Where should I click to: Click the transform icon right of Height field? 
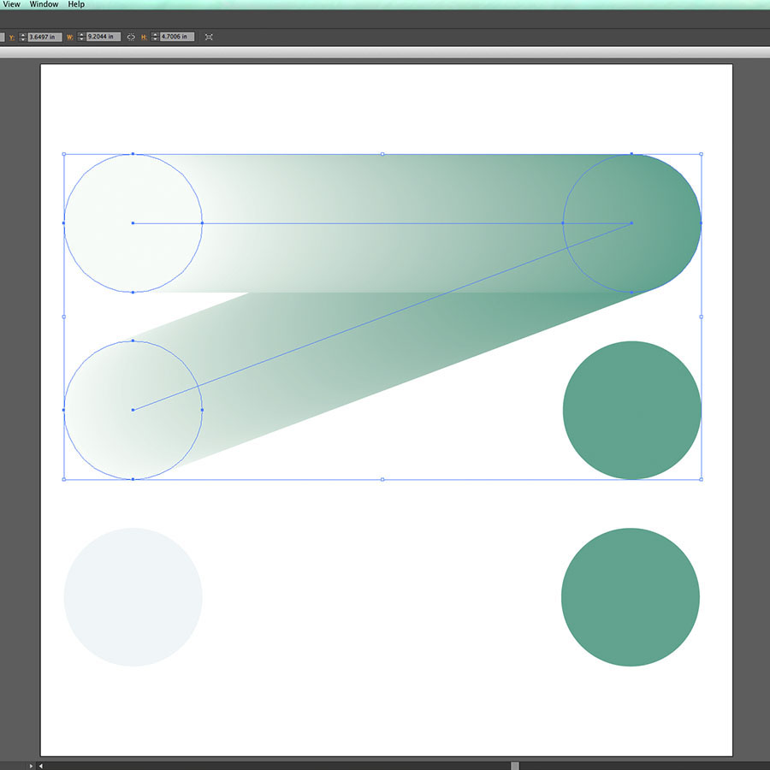point(209,37)
